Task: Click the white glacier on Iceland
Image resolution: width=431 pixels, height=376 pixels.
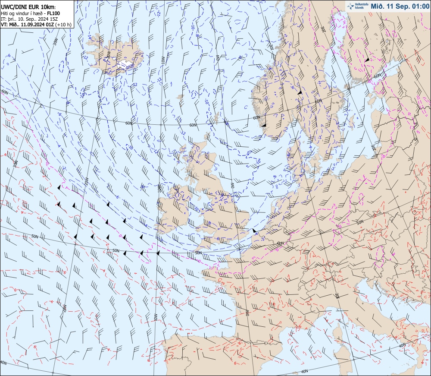Action: pyautogui.click(x=125, y=64)
